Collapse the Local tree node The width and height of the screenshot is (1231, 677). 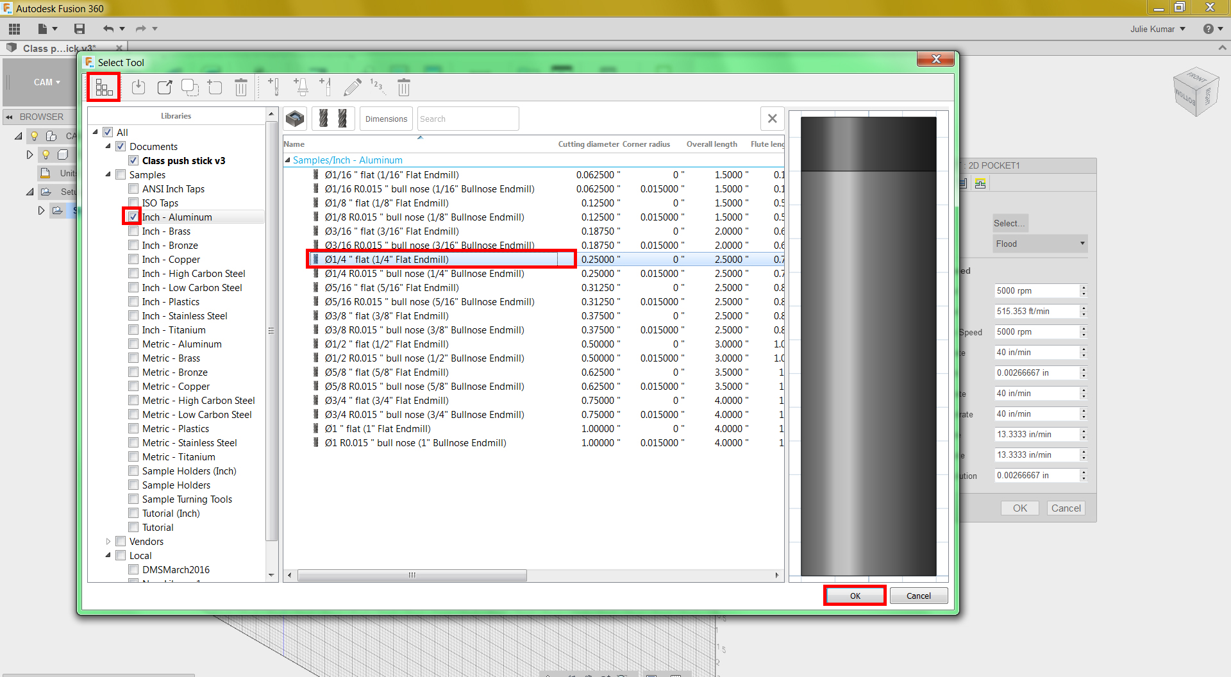click(108, 555)
